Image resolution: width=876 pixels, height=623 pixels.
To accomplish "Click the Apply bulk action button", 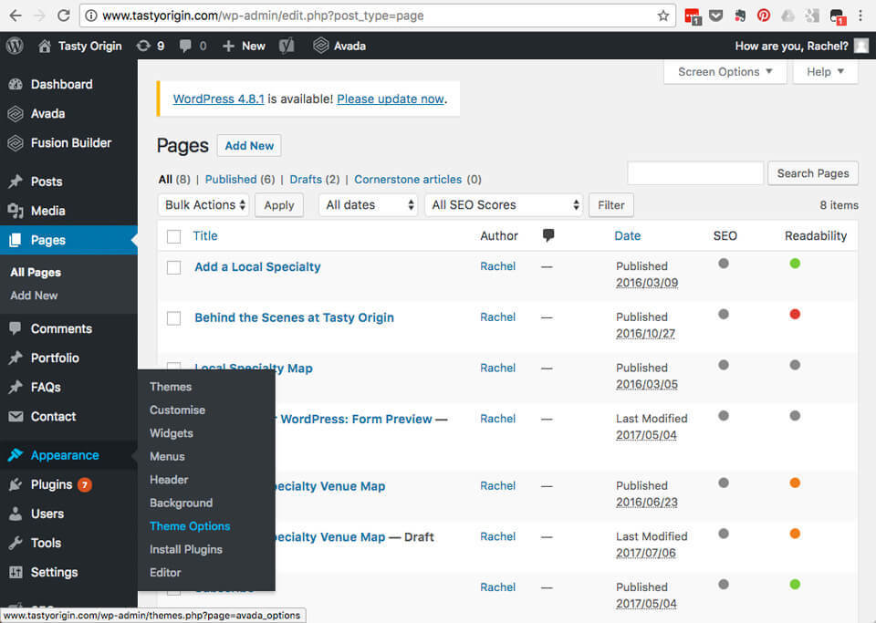I will 279,205.
